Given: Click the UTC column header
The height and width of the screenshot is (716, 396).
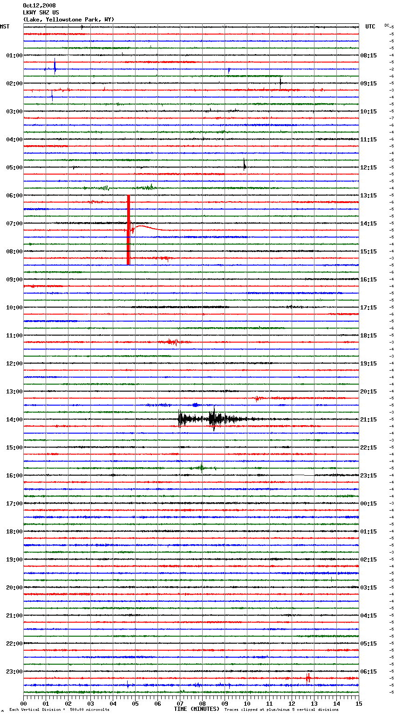Looking at the screenshot, I should click(x=370, y=27).
